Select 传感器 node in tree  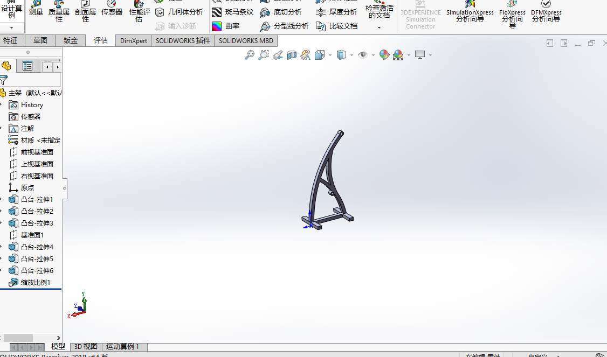pos(24,116)
